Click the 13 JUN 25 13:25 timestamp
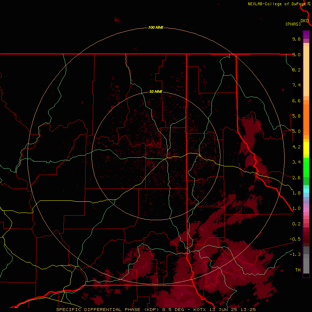The width and height of the screenshot is (312, 312). 232,310
